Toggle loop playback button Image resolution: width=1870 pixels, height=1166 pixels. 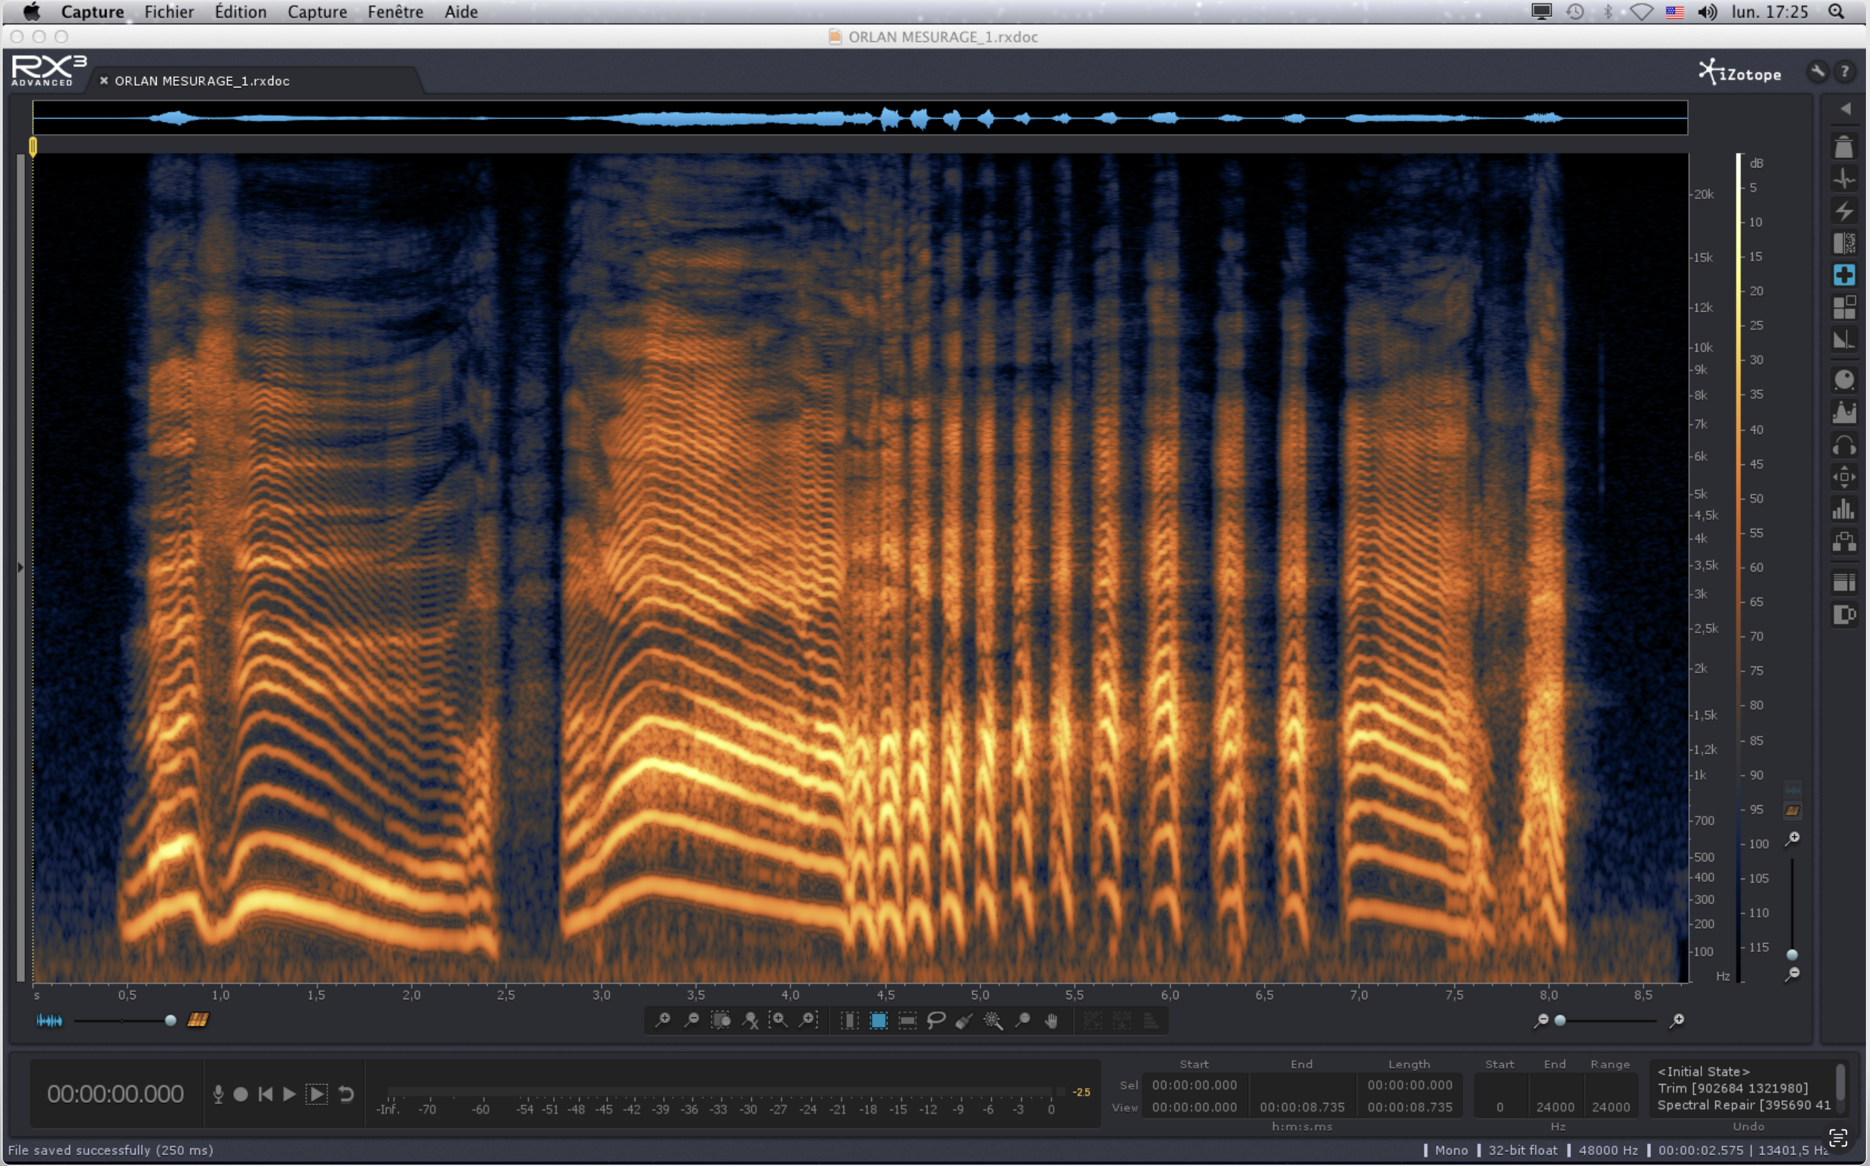tap(346, 1093)
